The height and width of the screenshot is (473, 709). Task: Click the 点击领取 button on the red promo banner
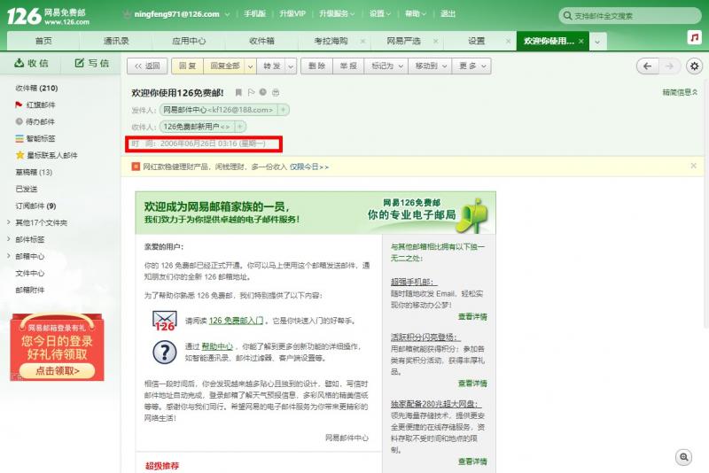57,371
